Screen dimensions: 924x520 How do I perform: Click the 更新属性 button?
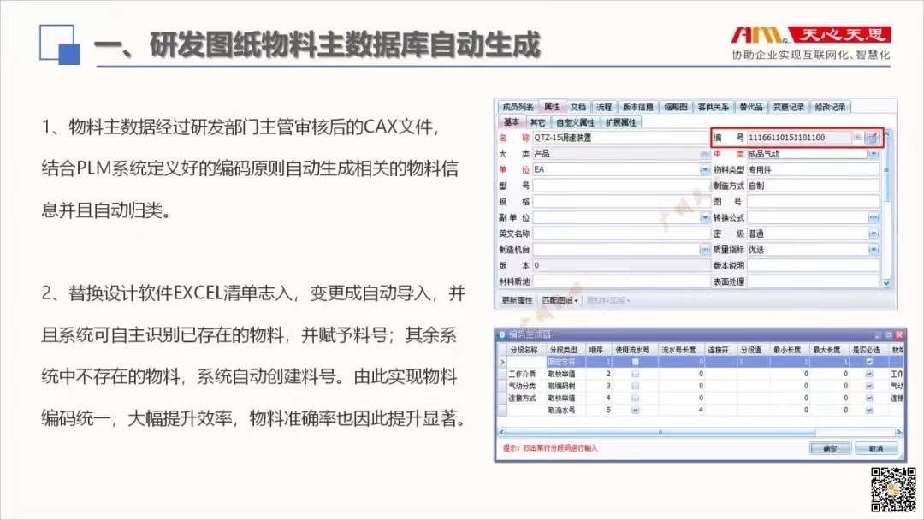(517, 300)
